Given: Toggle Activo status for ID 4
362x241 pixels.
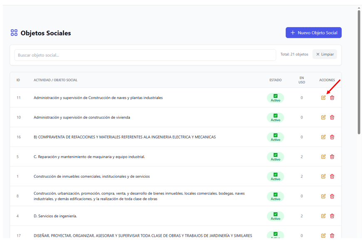Looking at the screenshot, I should 275,216.
